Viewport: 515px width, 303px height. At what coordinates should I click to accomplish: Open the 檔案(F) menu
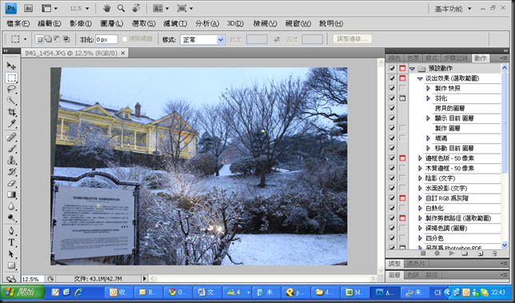(x=18, y=23)
